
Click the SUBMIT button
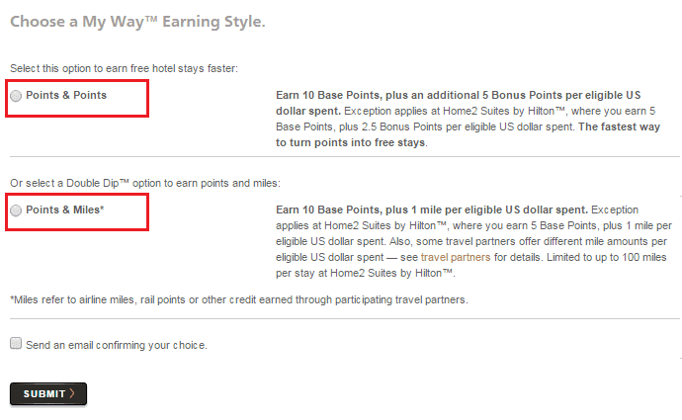point(48,394)
